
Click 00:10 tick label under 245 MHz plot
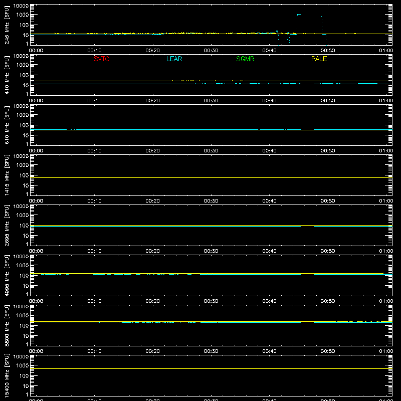(x=94, y=51)
